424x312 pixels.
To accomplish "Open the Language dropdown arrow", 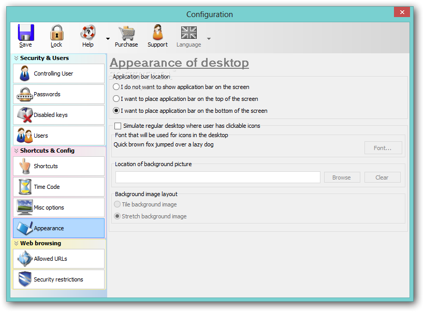I will [209, 39].
